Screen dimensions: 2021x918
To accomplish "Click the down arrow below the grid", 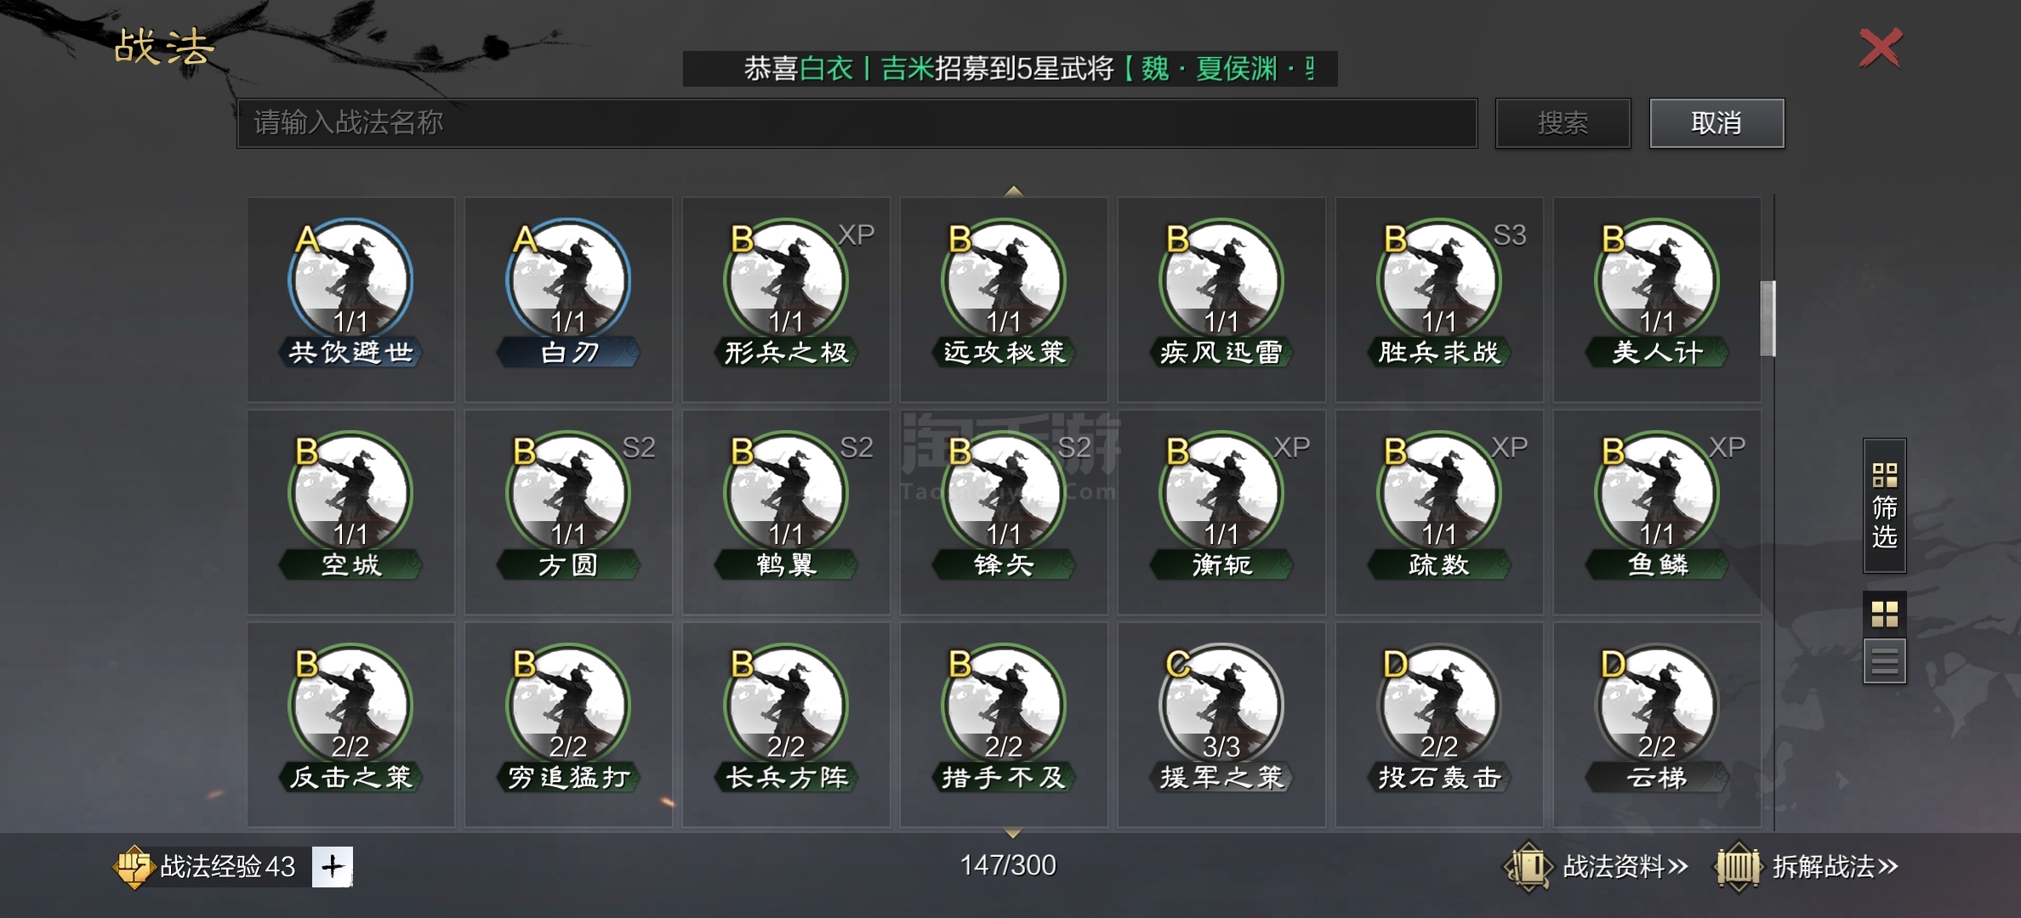I will (1013, 833).
